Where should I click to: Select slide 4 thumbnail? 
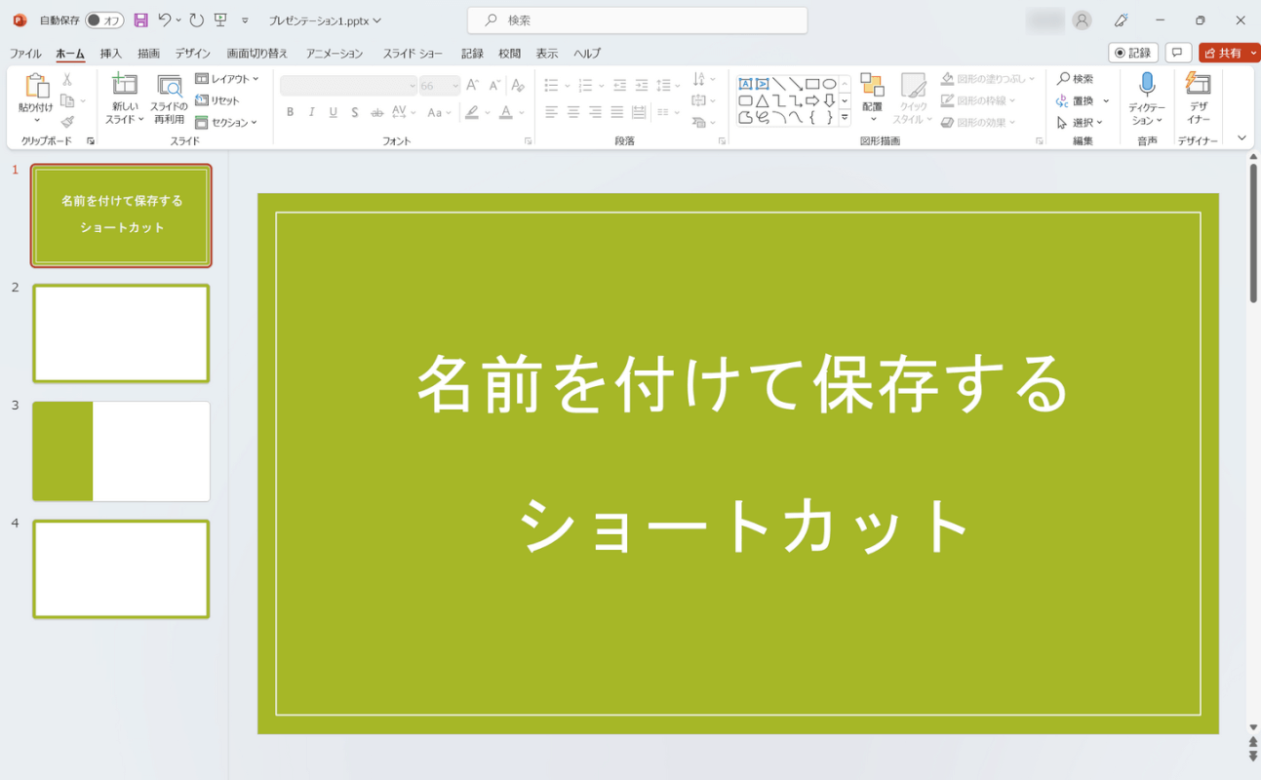[121, 569]
